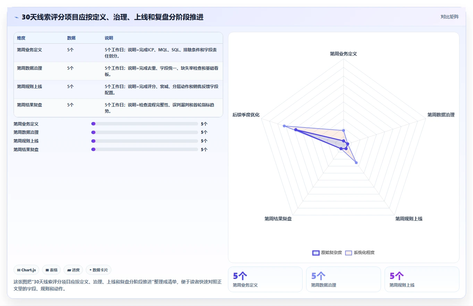Select the 进度 tag chip
The width and height of the screenshot is (473, 306).
click(73, 270)
